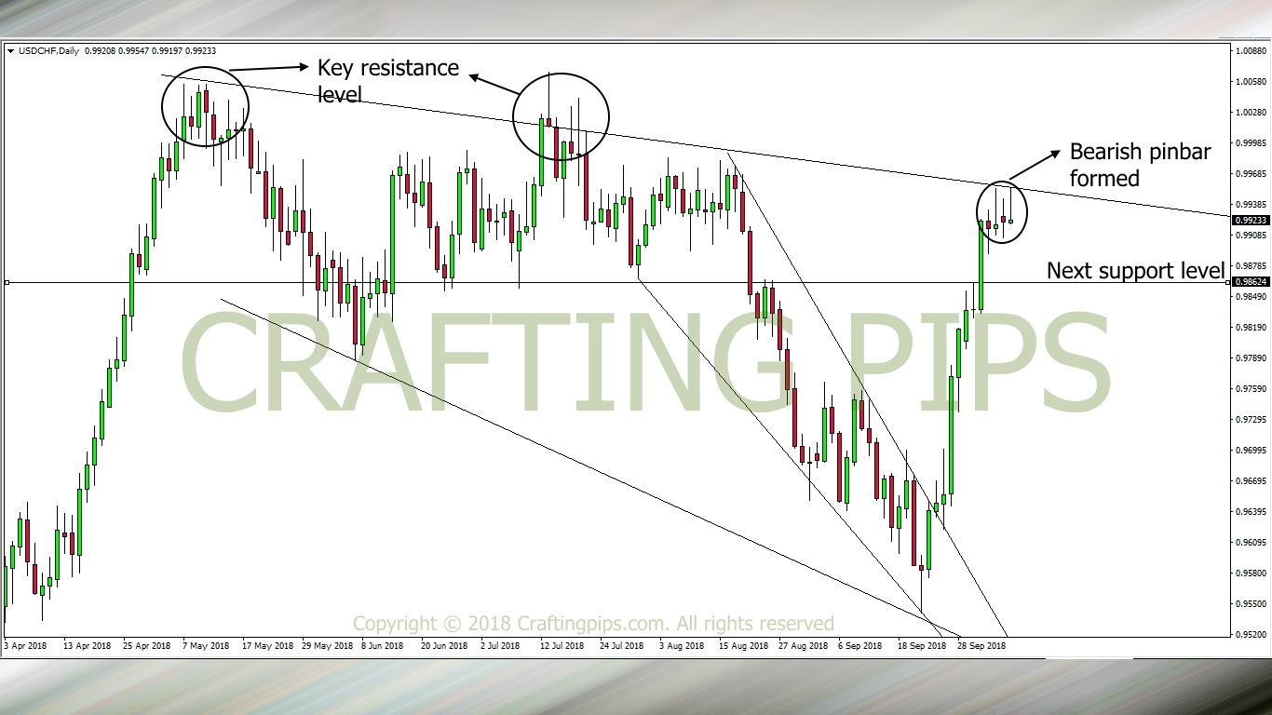
Task: Click the 0.97295 price axis label
Action: [x=1251, y=420]
